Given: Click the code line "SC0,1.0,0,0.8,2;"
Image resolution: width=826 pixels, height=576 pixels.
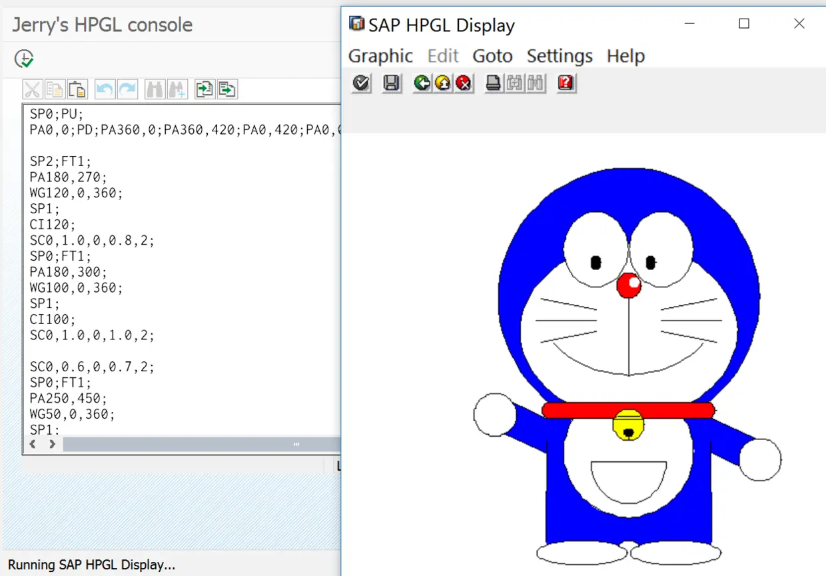Looking at the screenshot, I should point(92,240).
